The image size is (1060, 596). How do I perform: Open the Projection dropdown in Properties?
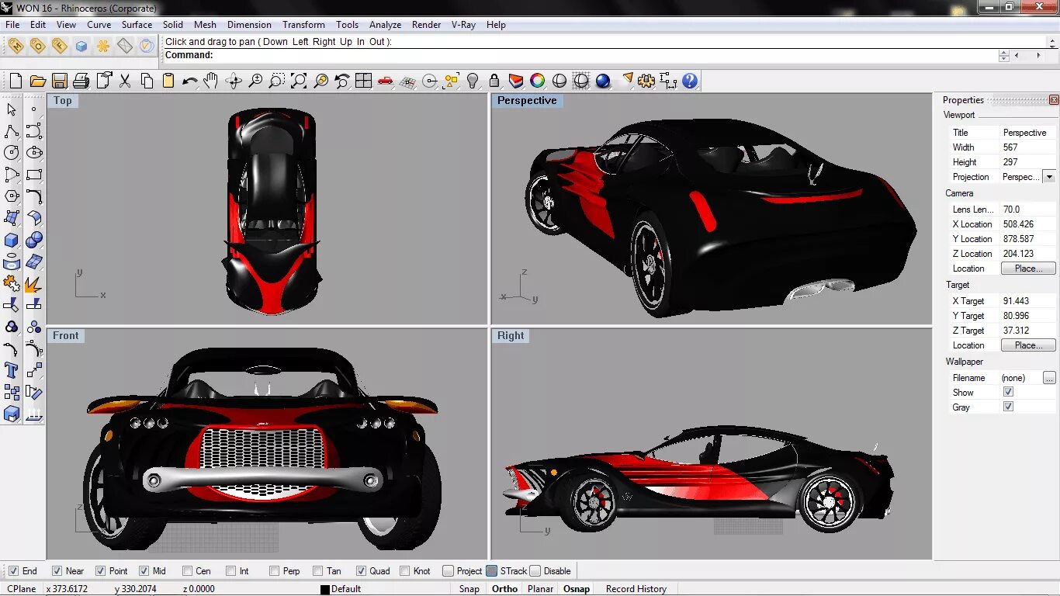click(1049, 176)
